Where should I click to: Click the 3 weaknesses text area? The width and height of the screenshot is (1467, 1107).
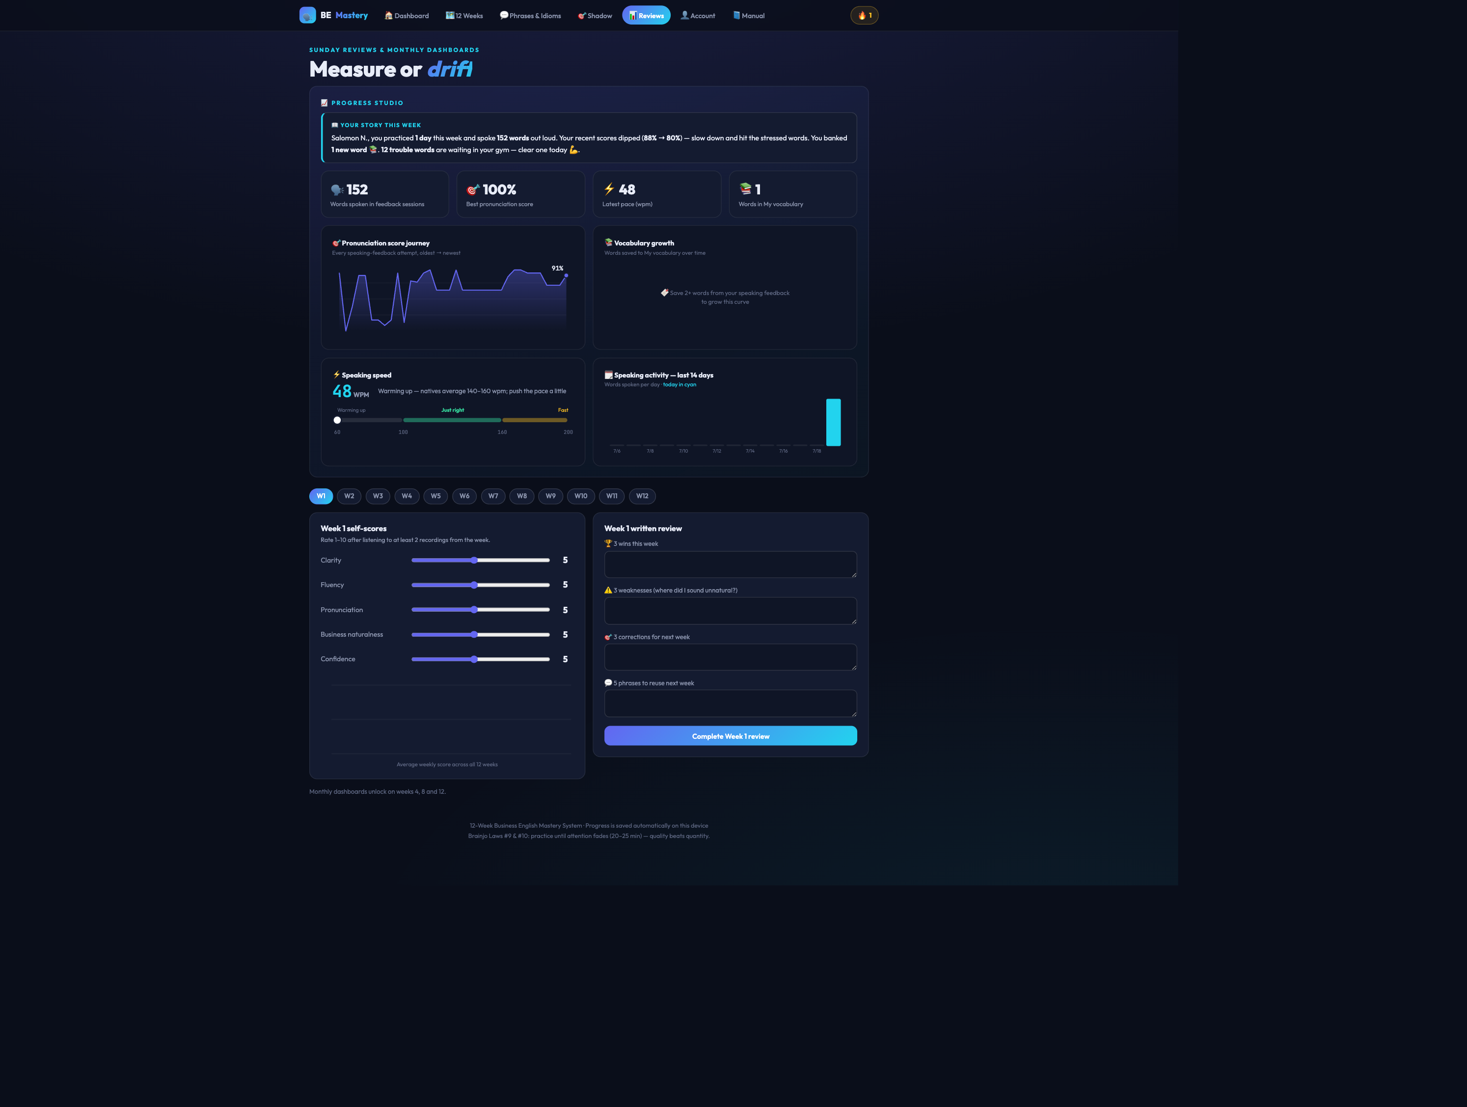(x=730, y=611)
